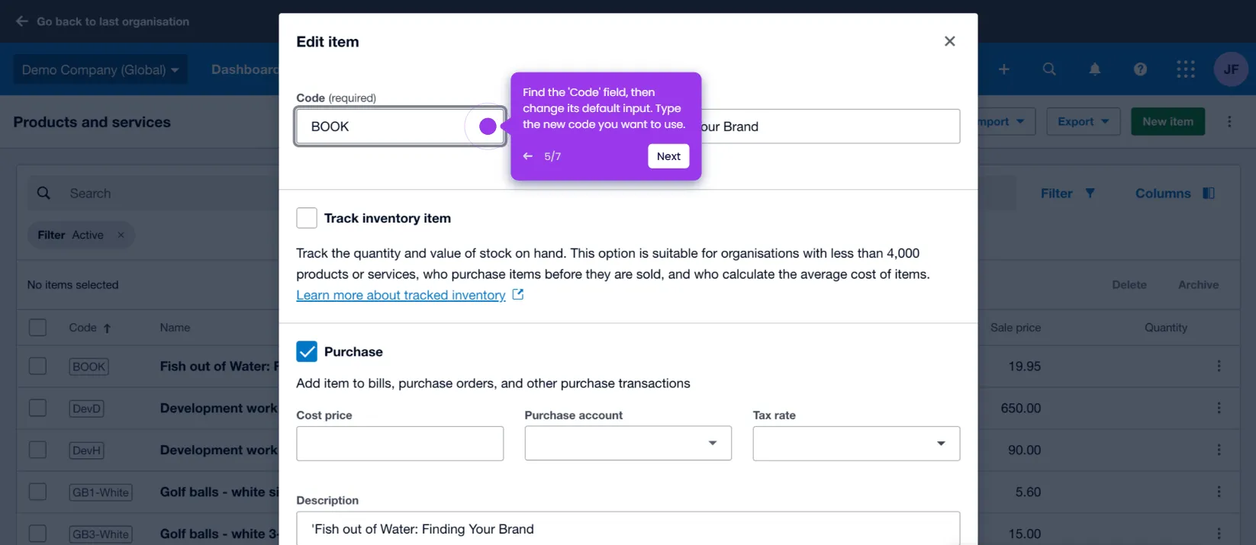1256x545 pixels.
Task: Toggle the select-all items checkbox
Action: click(37, 328)
